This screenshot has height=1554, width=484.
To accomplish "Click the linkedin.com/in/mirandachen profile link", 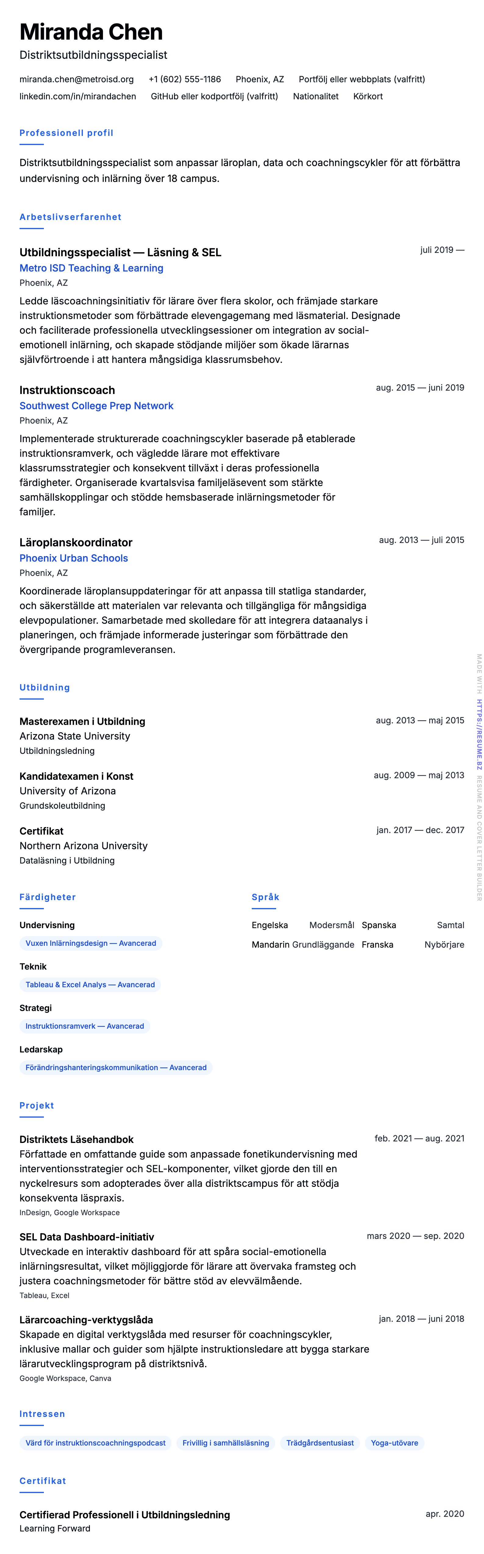I will pos(78,96).
